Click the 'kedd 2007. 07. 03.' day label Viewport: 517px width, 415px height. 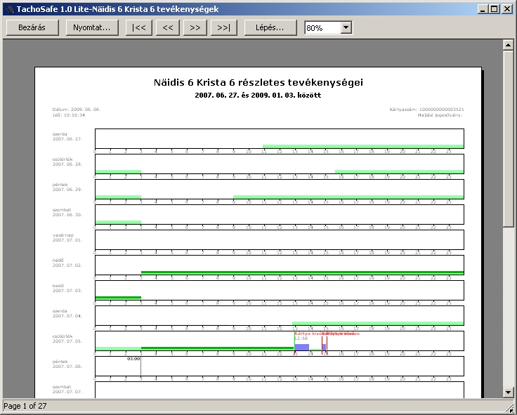click(67, 288)
